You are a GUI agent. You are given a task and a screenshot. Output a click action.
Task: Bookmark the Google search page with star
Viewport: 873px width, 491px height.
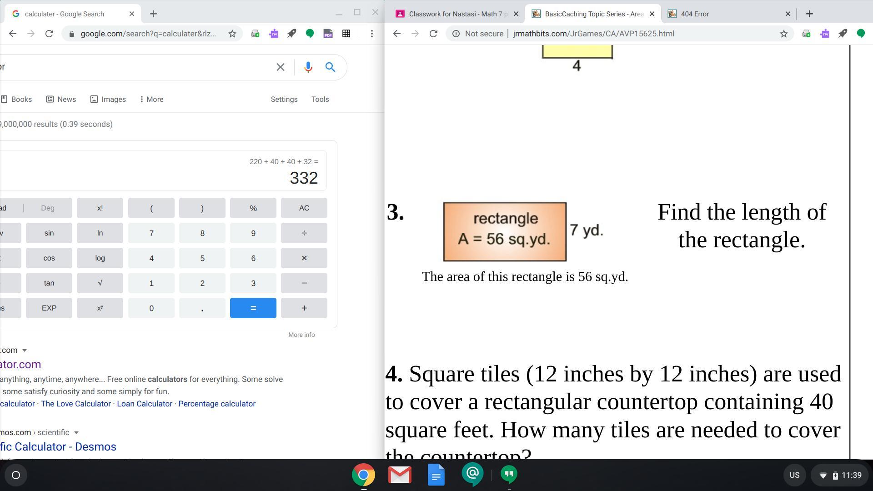coord(232,34)
